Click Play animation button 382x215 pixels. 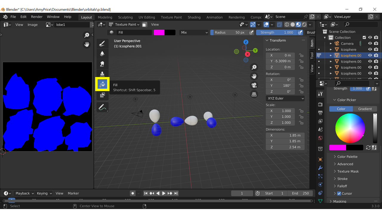coord(164,193)
